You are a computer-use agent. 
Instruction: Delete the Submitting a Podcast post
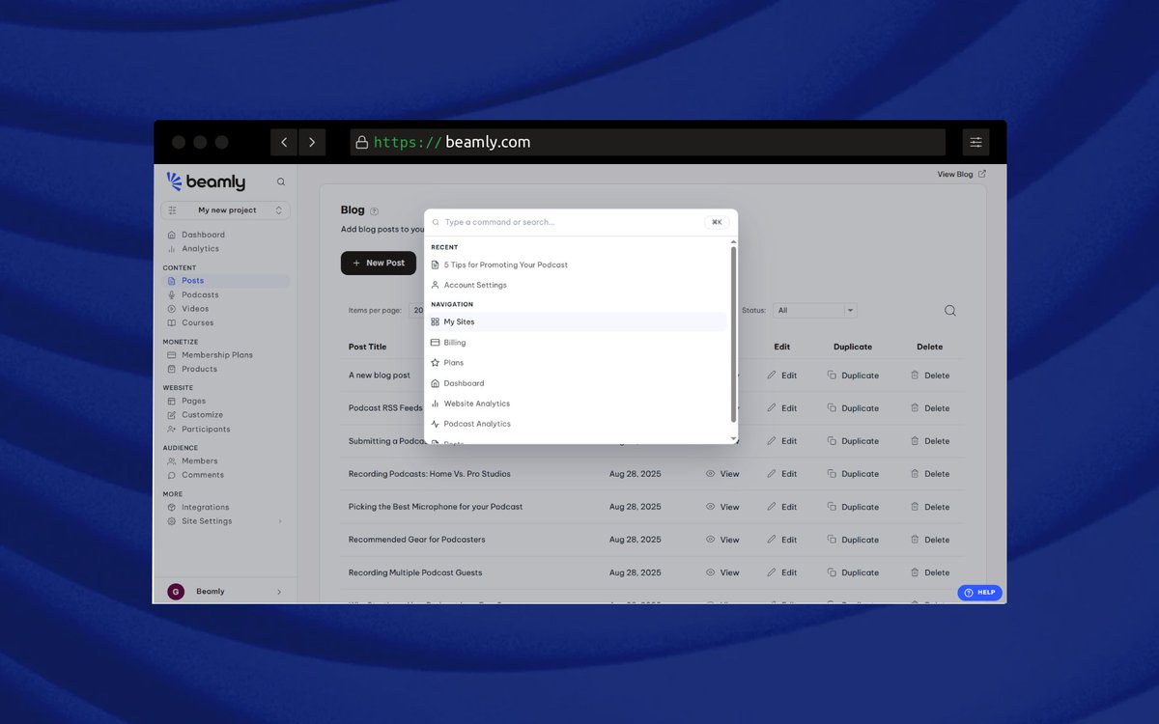[930, 441]
